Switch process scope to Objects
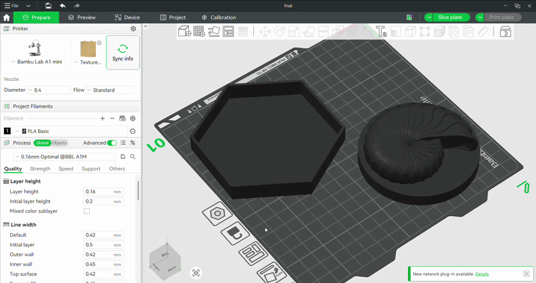This screenshot has height=283, width=536. (x=60, y=143)
